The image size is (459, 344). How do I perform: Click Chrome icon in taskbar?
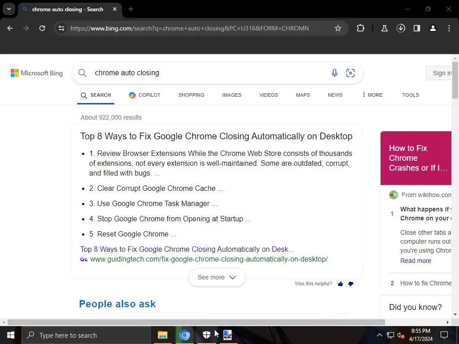click(x=184, y=335)
